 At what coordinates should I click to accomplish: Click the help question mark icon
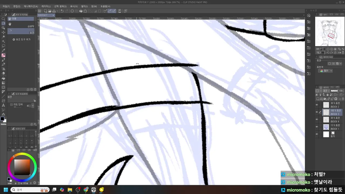[x=125, y=11]
